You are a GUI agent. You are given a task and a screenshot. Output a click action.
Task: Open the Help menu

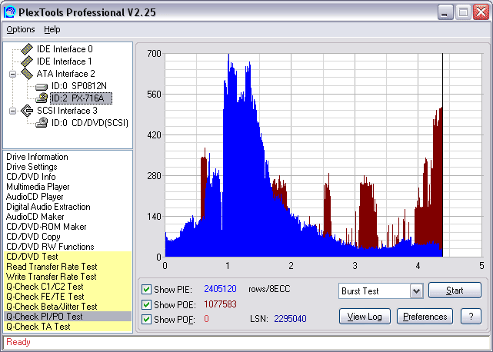coord(52,29)
